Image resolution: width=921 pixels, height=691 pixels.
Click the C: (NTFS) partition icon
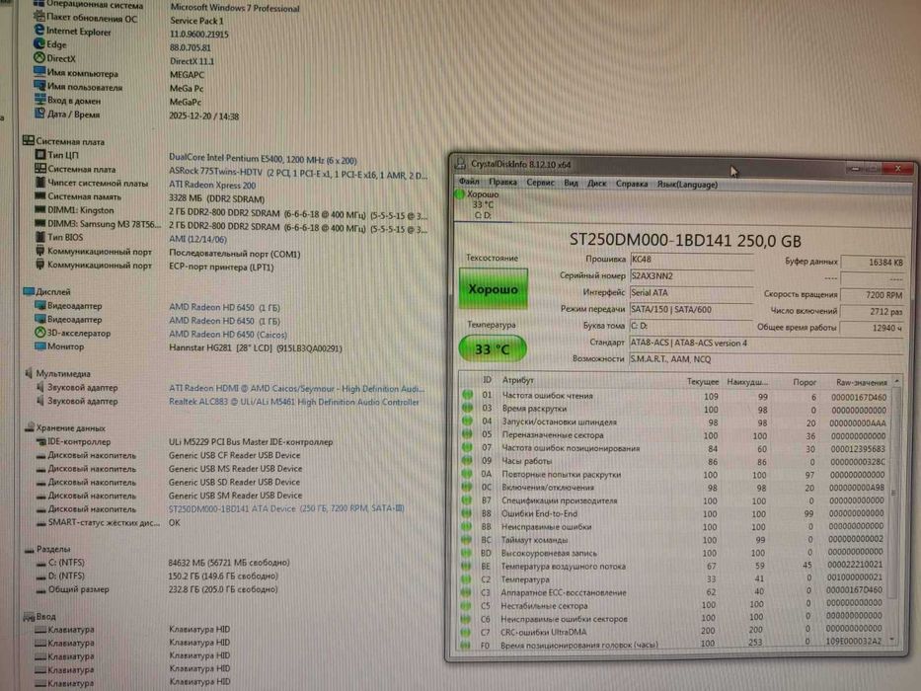click(40, 563)
